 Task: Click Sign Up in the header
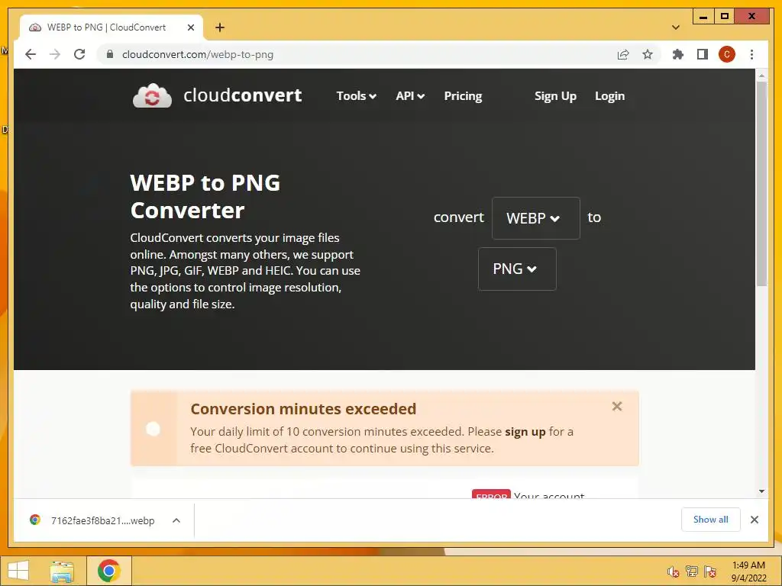click(555, 95)
